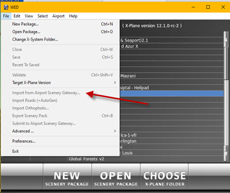Select Open Package menu entry

62,32
